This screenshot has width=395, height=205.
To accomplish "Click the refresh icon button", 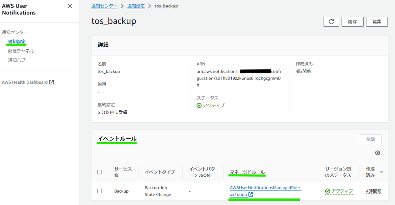I will coord(331,22).
